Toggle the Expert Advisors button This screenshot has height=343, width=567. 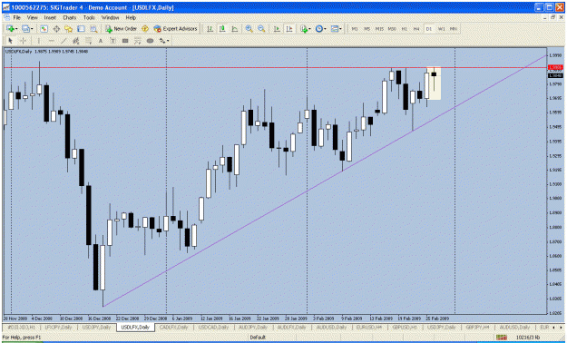175,29
